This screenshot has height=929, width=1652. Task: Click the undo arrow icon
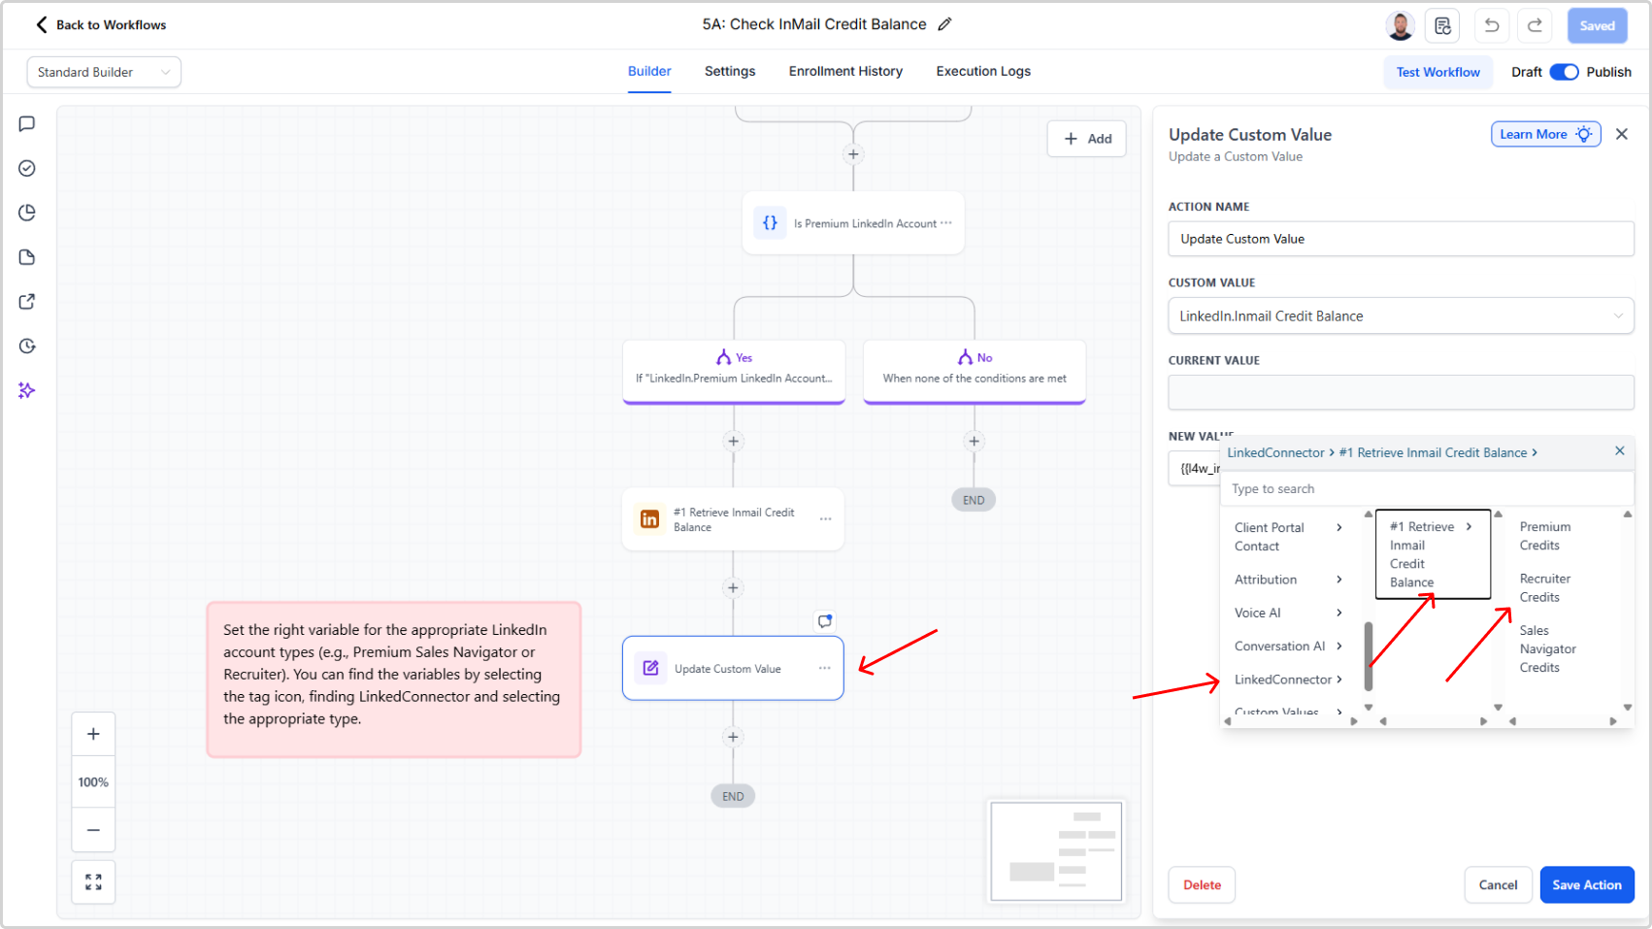1492,26
